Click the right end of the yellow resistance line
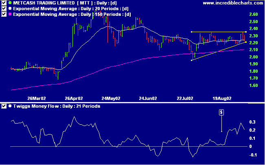 [x=246, y=32]
